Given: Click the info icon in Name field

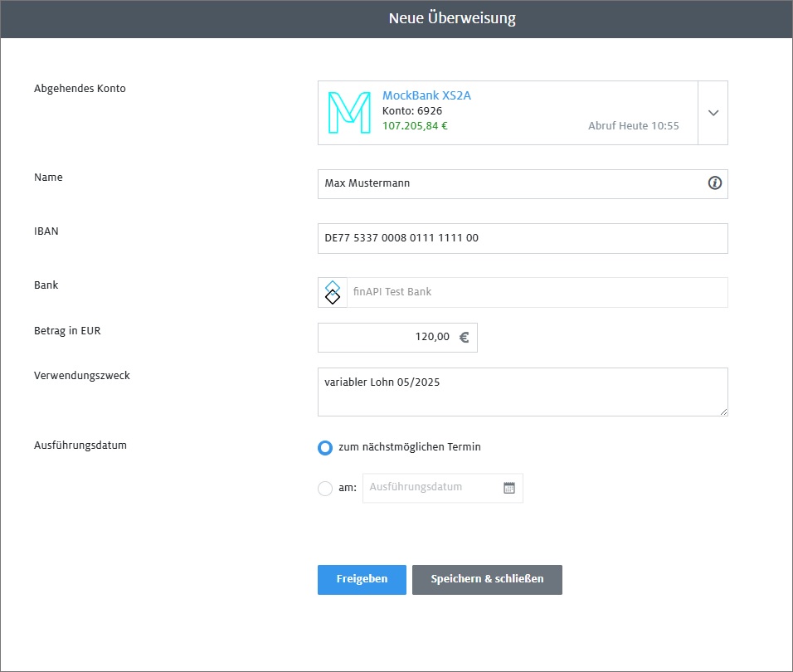Looking at the screenshot, I should click(x=714, y=183).
